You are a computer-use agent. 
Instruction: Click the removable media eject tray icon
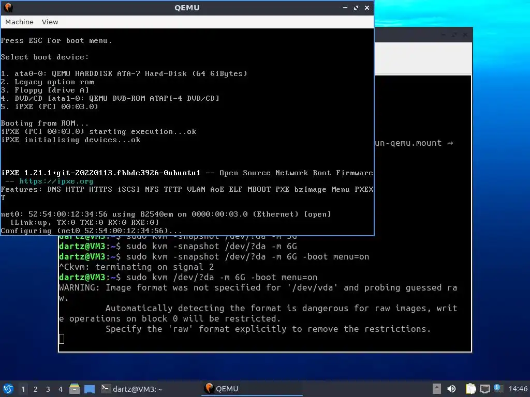(437, 389)
